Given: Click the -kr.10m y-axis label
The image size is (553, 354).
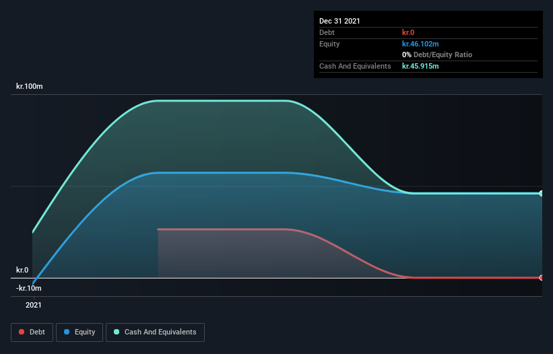Looking at the screenshot, I should [x=28, y=288].
